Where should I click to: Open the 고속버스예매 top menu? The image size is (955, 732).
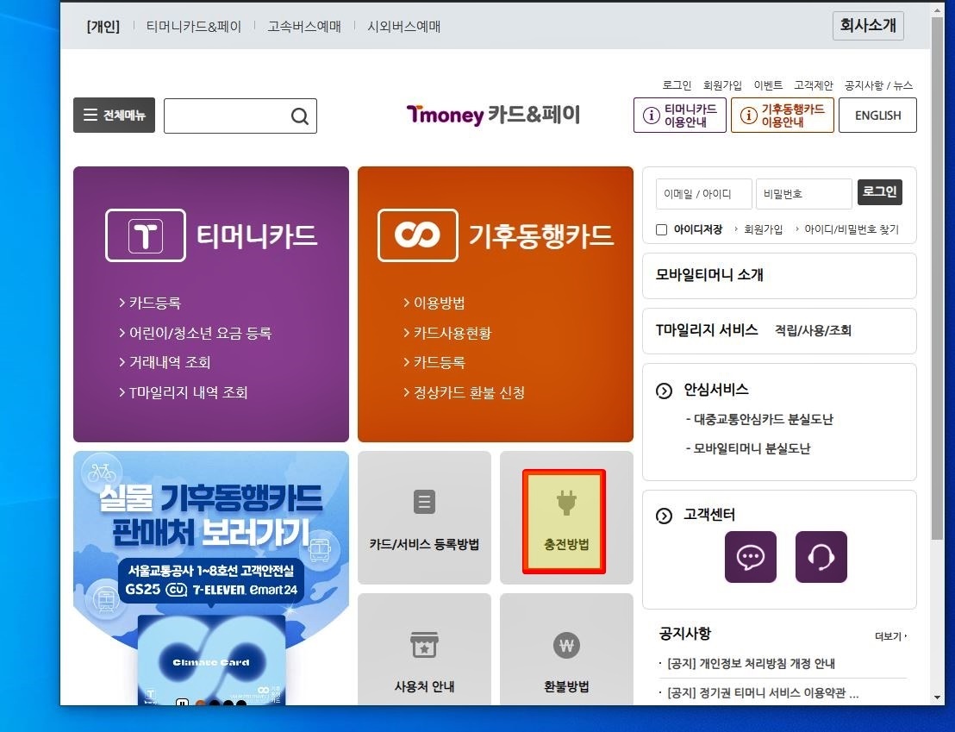[304, 26]
